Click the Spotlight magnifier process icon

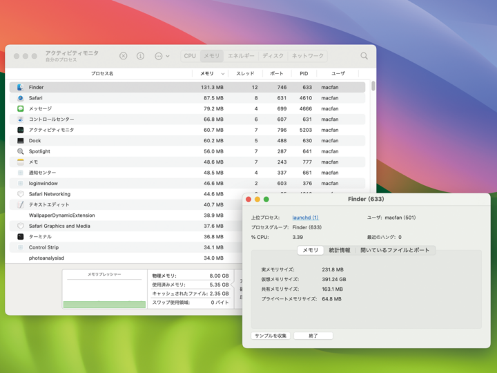21,151
